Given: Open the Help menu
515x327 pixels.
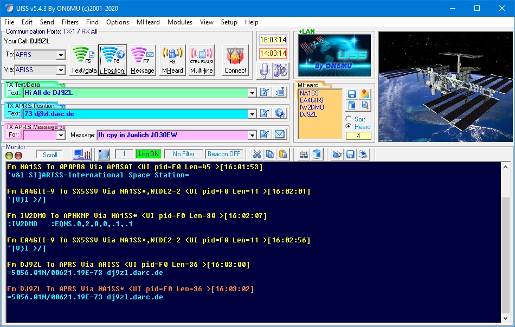Looking at the screenshot, I should tap(252, 22).
